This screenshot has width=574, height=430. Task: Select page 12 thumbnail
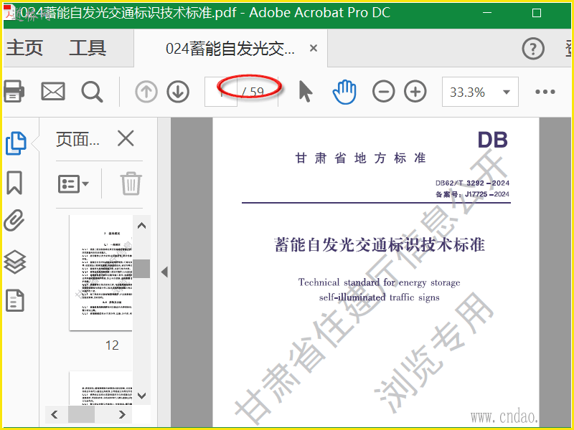pos(100,273)
